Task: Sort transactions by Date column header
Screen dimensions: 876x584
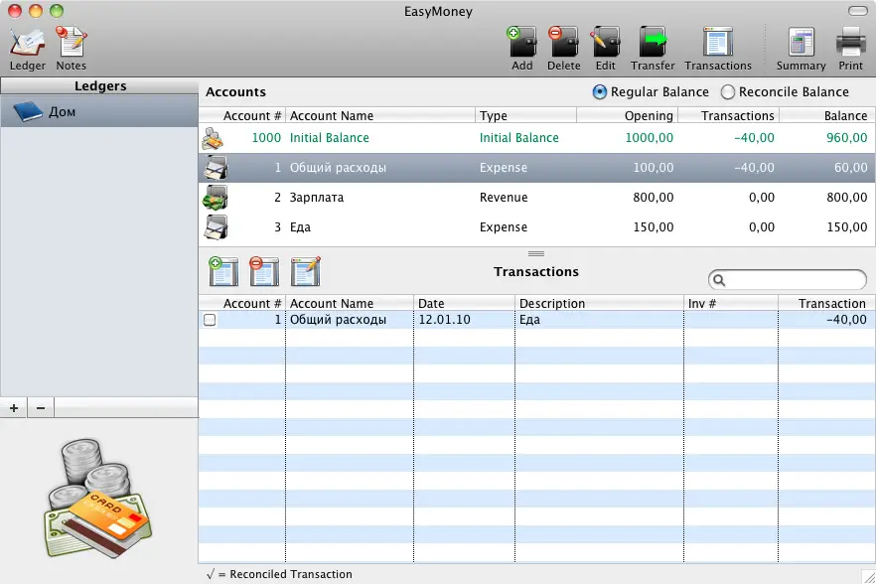Action: 464,304
